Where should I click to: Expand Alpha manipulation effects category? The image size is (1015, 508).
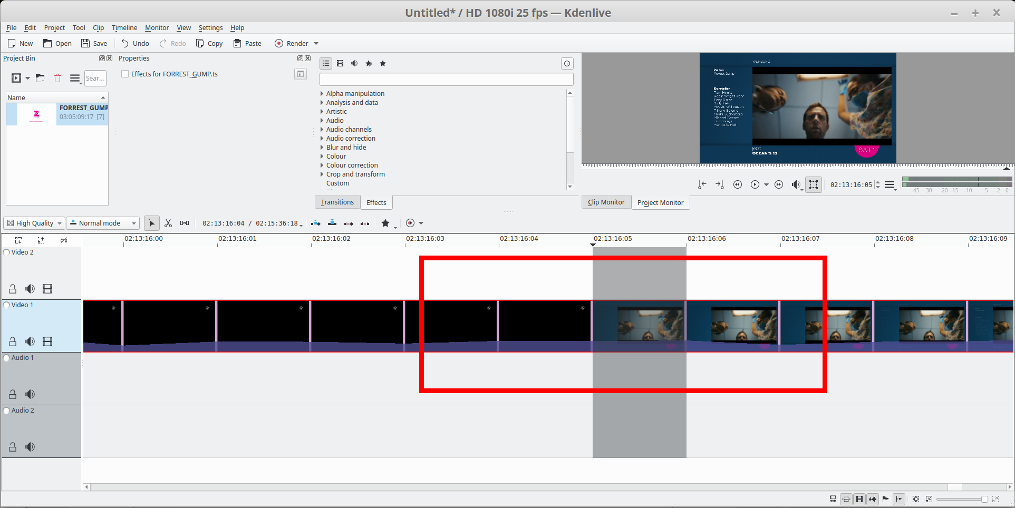pyautogui.click(x=322, y=94)
